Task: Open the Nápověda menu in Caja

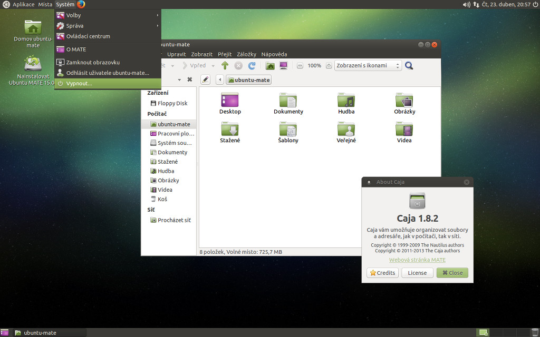Action: [274, 54]
